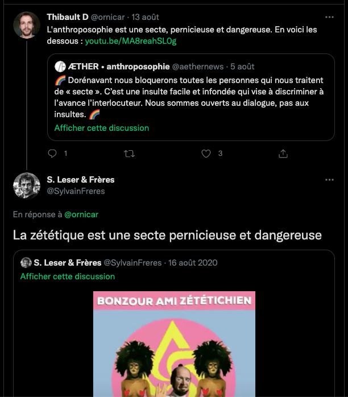Show discussion of quoted 16 août 2020 tweet

point(67,276)
